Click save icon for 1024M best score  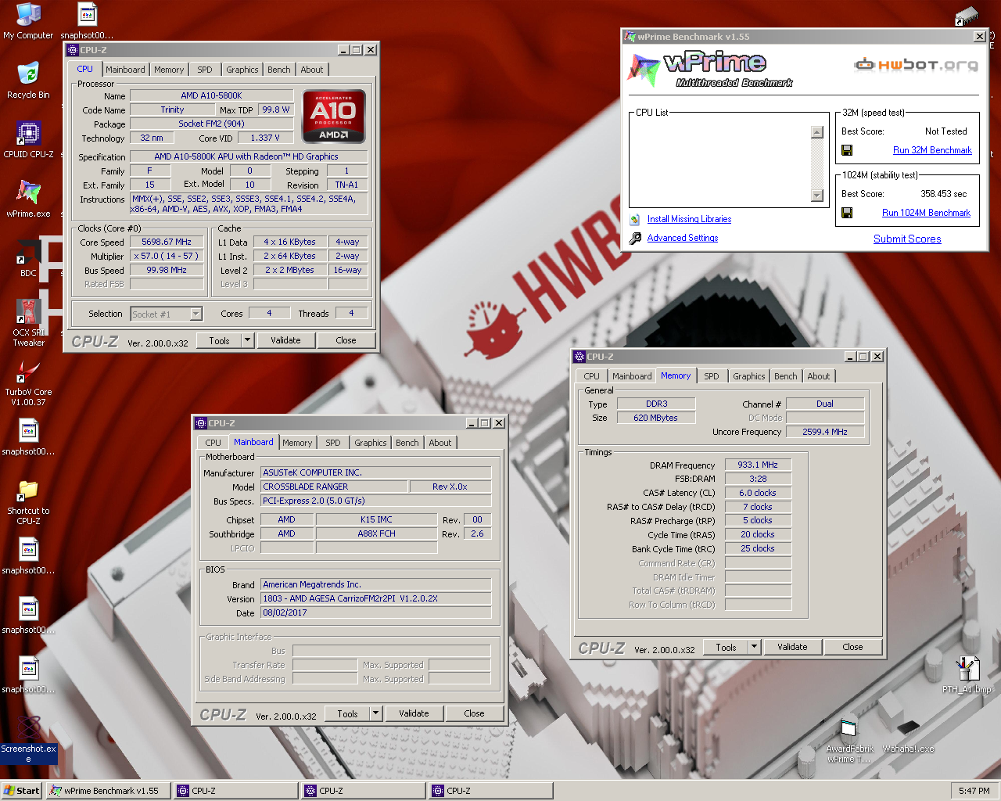847,213
